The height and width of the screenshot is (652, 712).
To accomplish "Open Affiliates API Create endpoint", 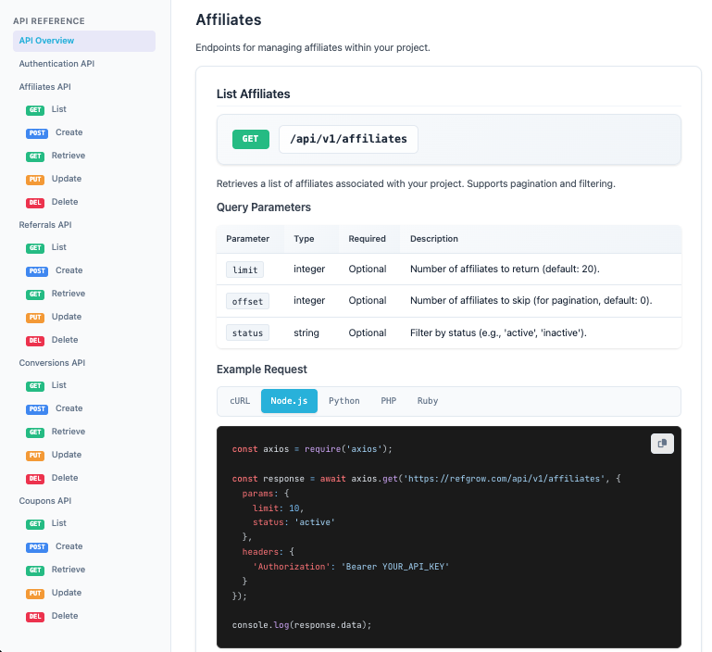I will coord(55,132).
